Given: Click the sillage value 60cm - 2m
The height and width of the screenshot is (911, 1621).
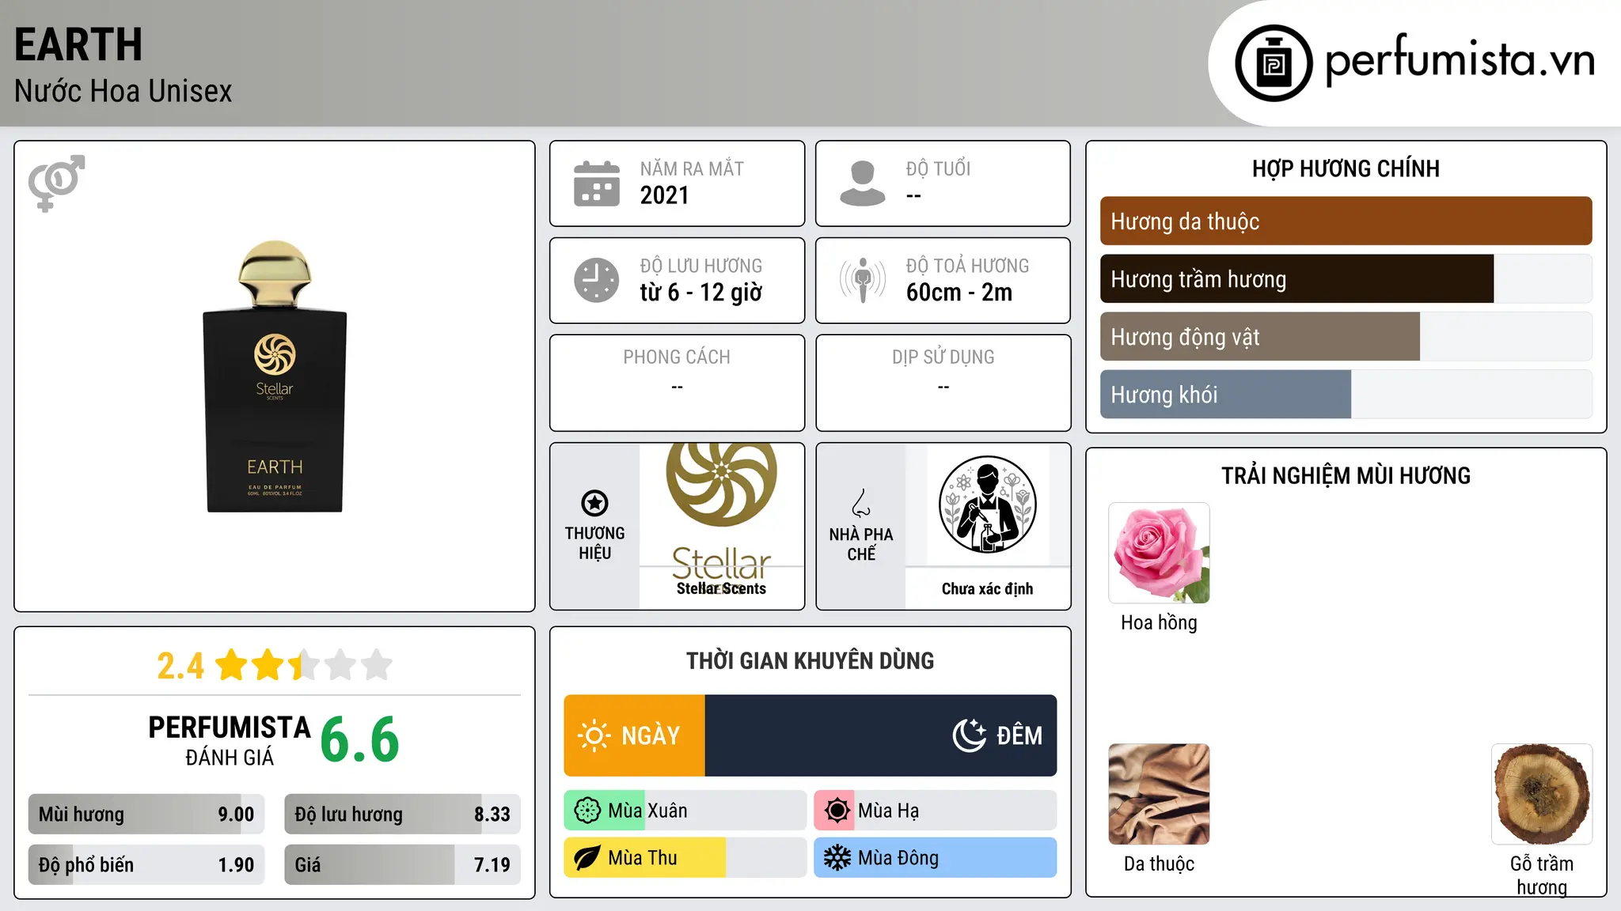Looking at the screenshot, I should pyautogui.click(x=959, y=293).
